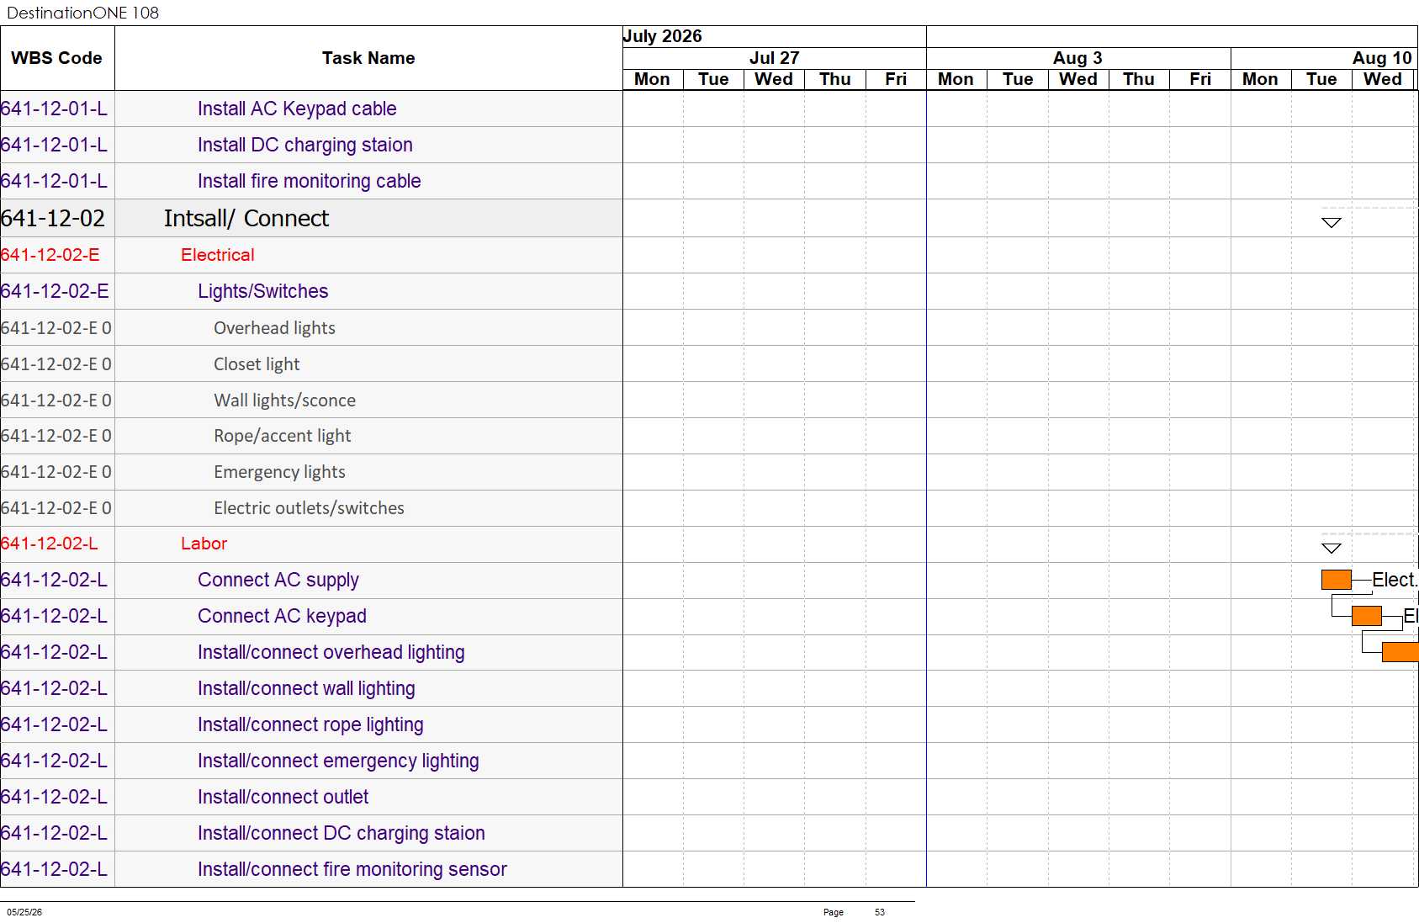Select the Install/connect fire monitoring sensor task

352,869
